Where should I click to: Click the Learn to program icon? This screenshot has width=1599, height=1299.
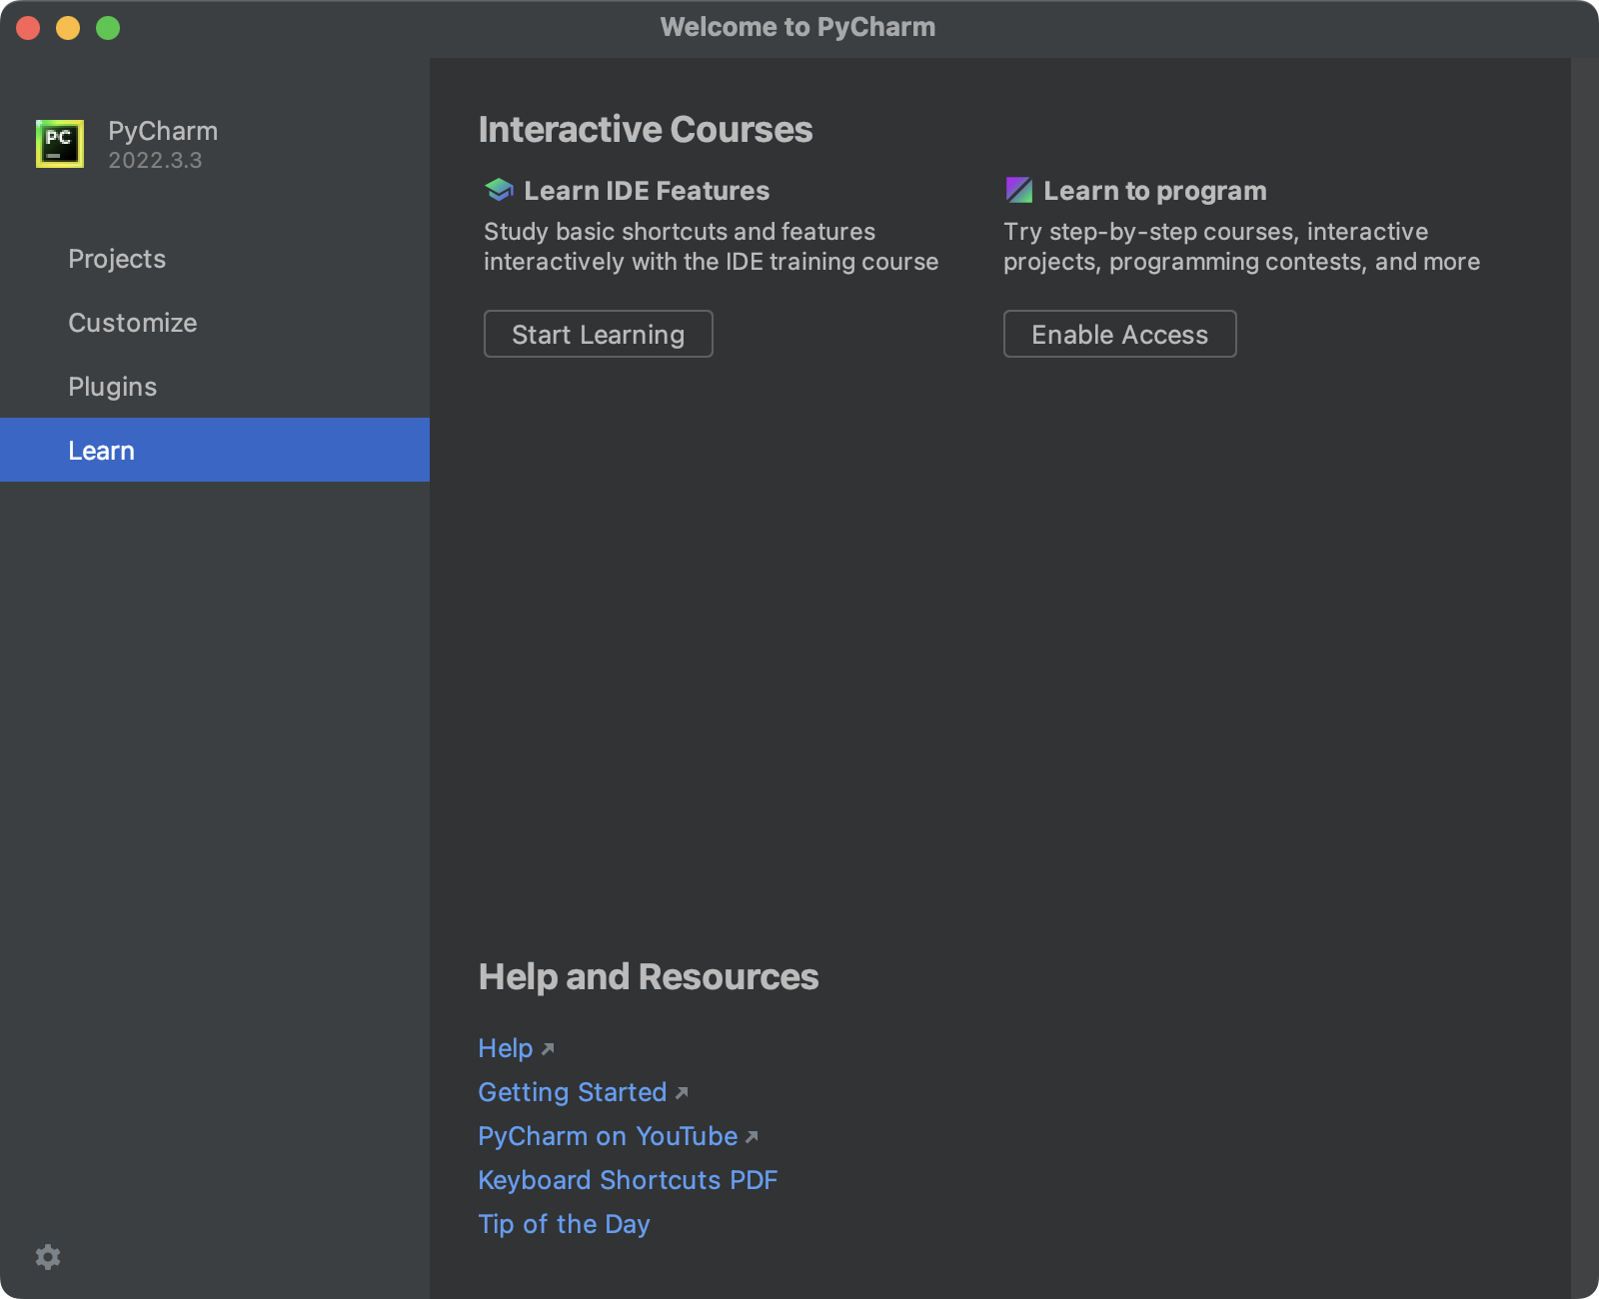[1018, 190]
